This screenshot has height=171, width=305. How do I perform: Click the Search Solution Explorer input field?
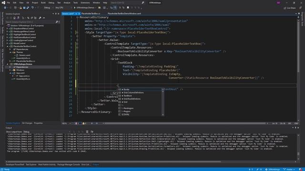(x=30, y=22)
